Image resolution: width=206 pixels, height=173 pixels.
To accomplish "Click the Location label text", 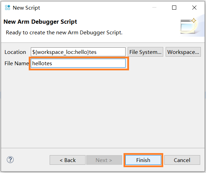I will 15,52.
